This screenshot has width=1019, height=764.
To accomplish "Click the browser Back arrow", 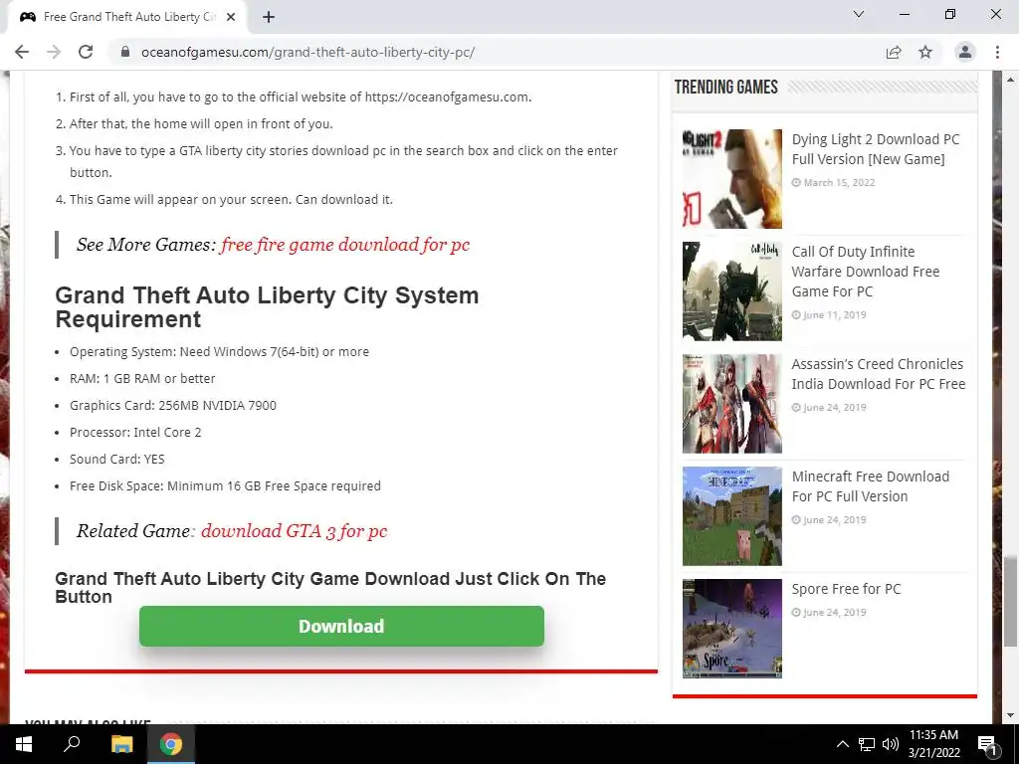I will point(22,52).
